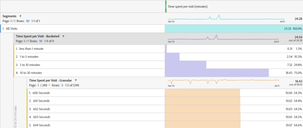Click the 2.54 10.3% value cell
Image resolution: width=303 pixels, height=128 pixels.
pyautogui.click(x=234, y=57)
